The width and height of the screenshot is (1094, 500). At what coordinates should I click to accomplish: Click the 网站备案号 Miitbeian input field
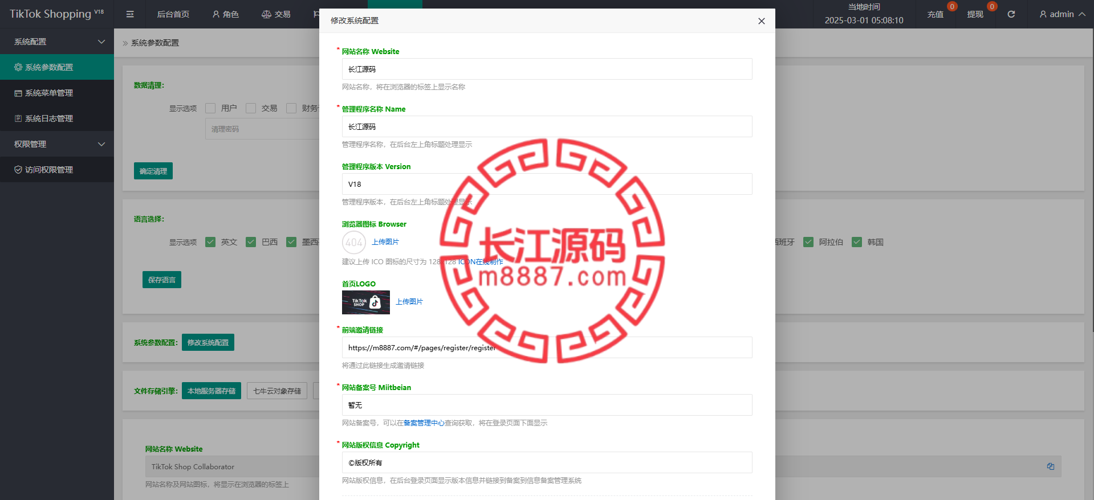pos(547,405)
